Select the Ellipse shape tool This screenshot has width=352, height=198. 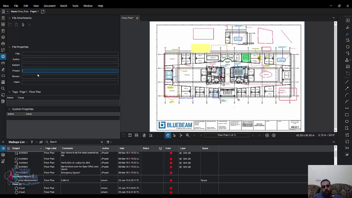347,121
